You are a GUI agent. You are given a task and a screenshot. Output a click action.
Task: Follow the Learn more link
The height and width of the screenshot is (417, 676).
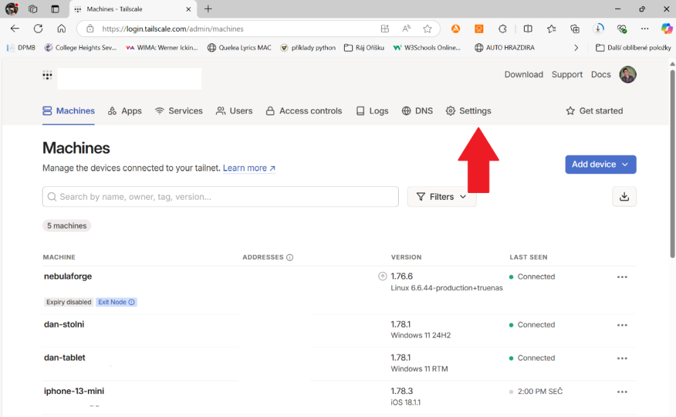tap(249, 168)
